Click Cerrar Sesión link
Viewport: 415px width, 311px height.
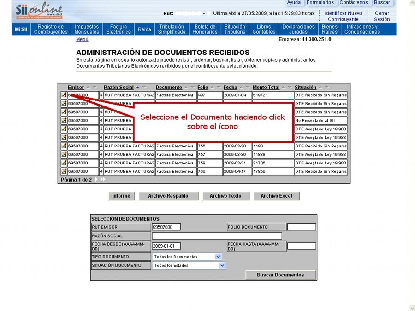[x=382, y=16]
